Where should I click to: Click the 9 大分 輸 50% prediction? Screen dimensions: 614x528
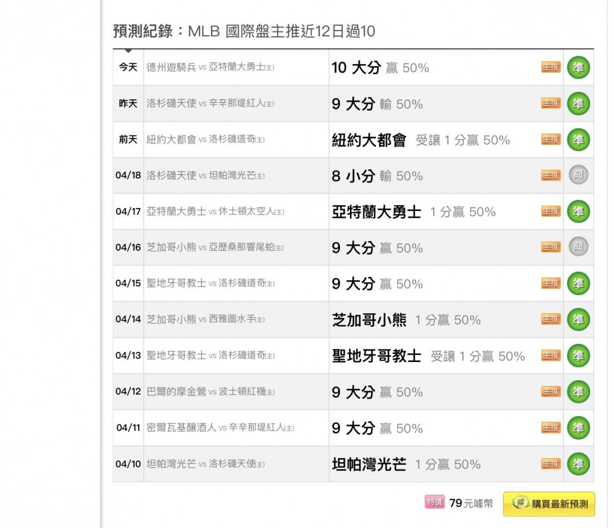tap(377, 104)
